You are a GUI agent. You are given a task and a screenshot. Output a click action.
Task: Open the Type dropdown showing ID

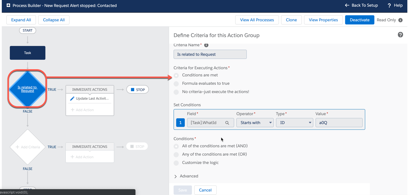(x=294, y=123)
